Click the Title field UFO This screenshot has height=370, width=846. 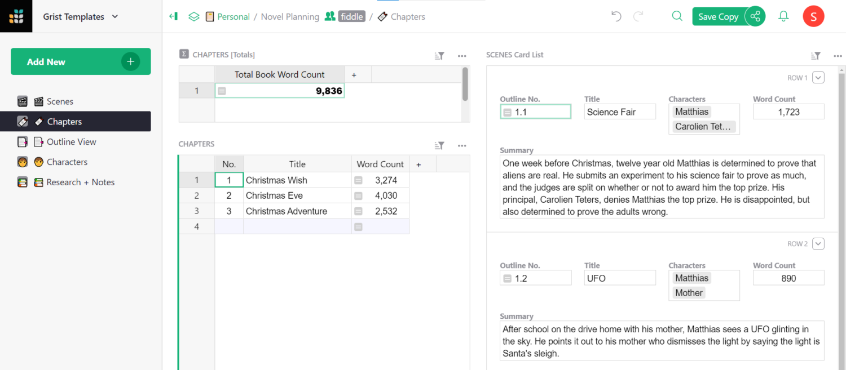pos(620,278)
